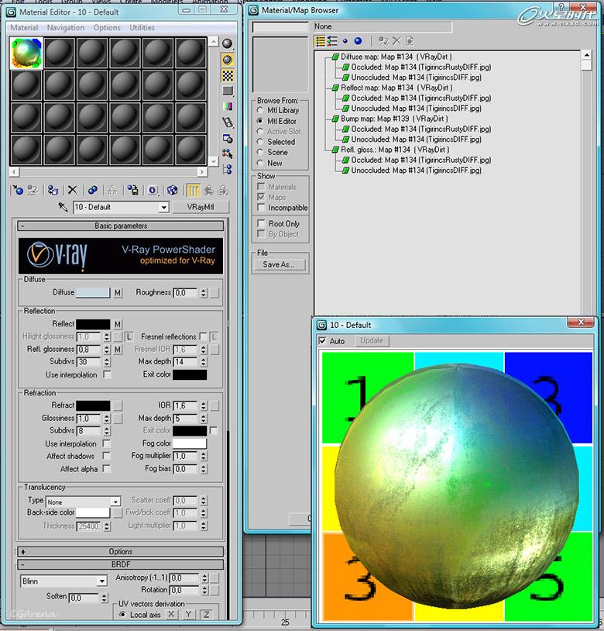Click the Go to Parent icon

(x=208, y=190)
